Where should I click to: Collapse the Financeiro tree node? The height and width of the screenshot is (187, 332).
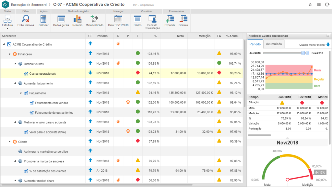(x=9, y=54)
